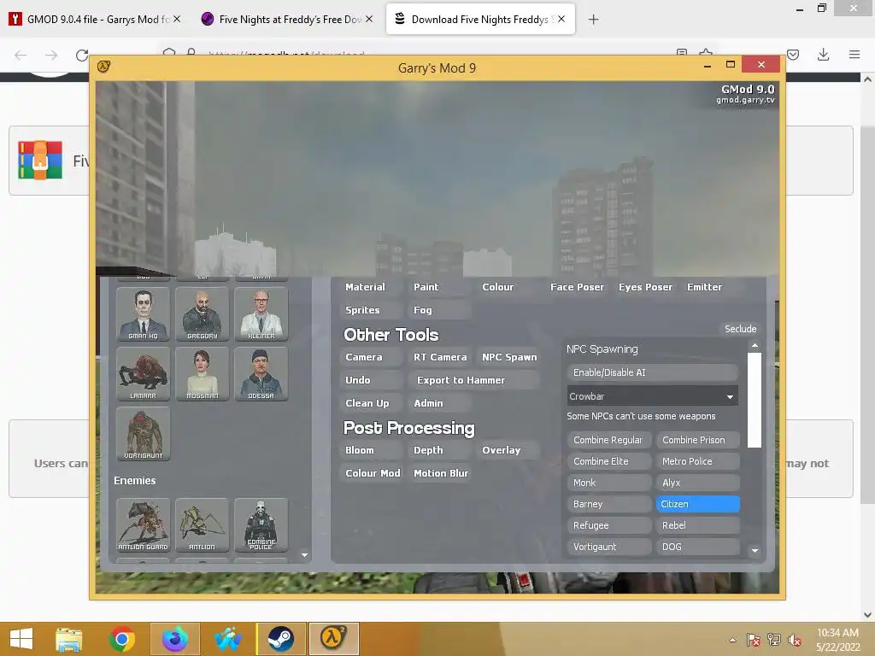Open Firefox downloads panel
This screenshot has height=656, width=875.
pos(823,55)
